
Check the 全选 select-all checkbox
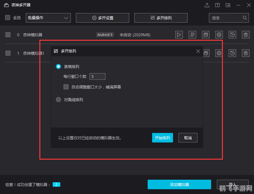click(x=8, y=17)
